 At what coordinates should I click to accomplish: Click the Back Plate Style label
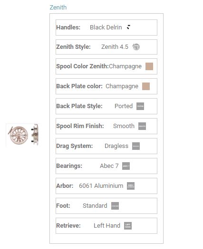79,106
